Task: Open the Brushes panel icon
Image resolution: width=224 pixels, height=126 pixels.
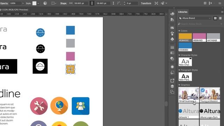Action: tap(172, 34)
